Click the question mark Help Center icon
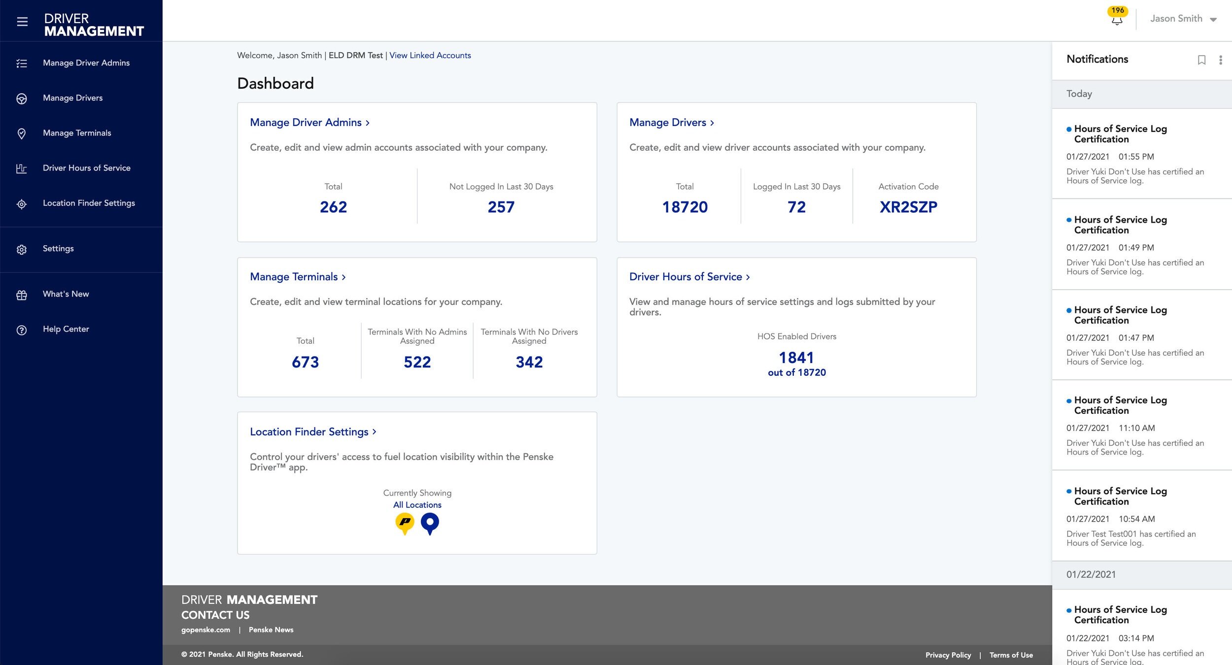Screen dimensions: 1232x665 [x=22, y=330]
